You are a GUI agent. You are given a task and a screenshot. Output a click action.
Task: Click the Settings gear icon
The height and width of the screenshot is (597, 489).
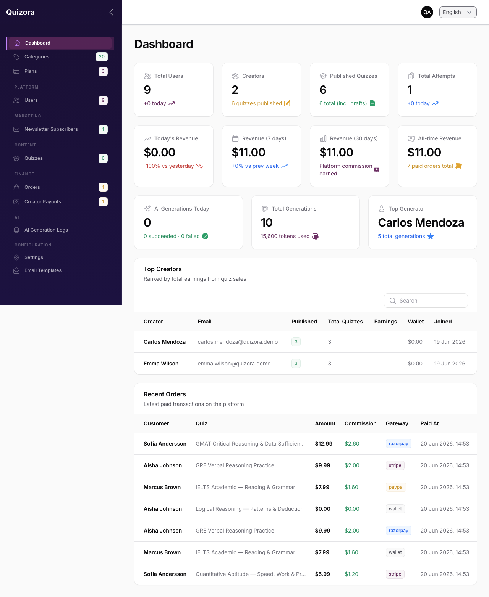(16, 257)
